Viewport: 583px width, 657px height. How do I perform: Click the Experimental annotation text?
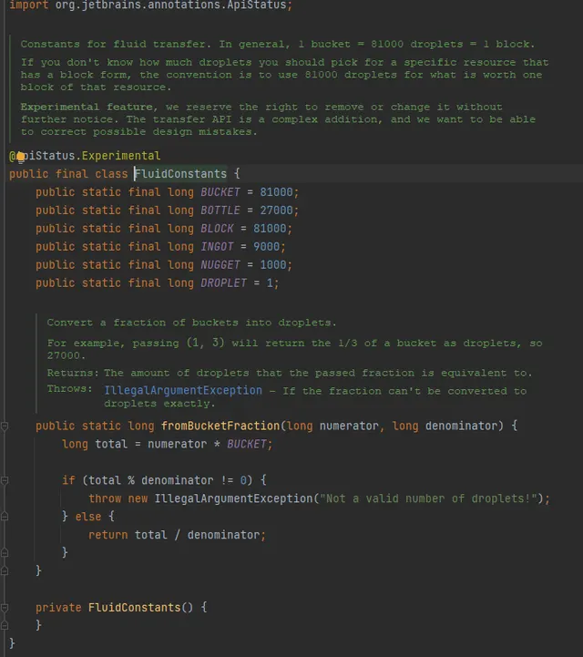pyautogui.click(x=121, y=156)
